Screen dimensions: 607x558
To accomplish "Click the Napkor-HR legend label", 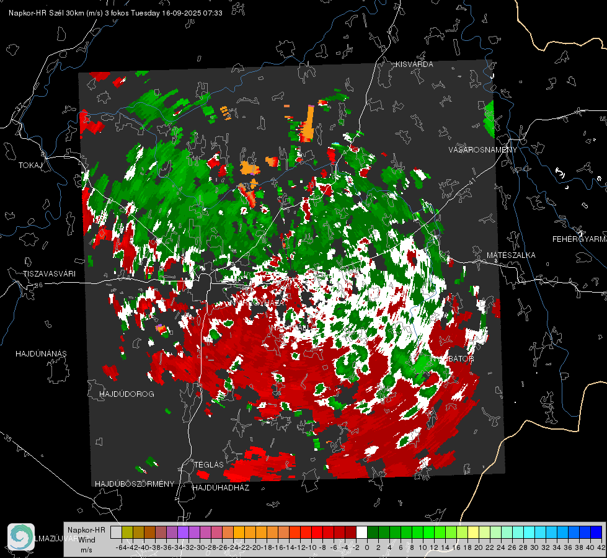I will (x=86, y=529).
